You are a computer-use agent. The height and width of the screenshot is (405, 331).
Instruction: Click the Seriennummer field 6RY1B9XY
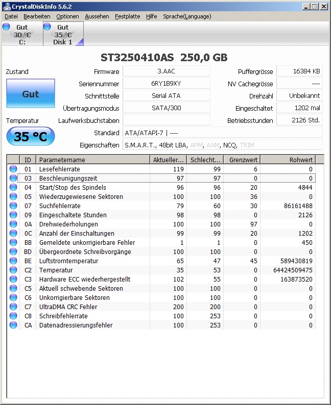(167, 84)
